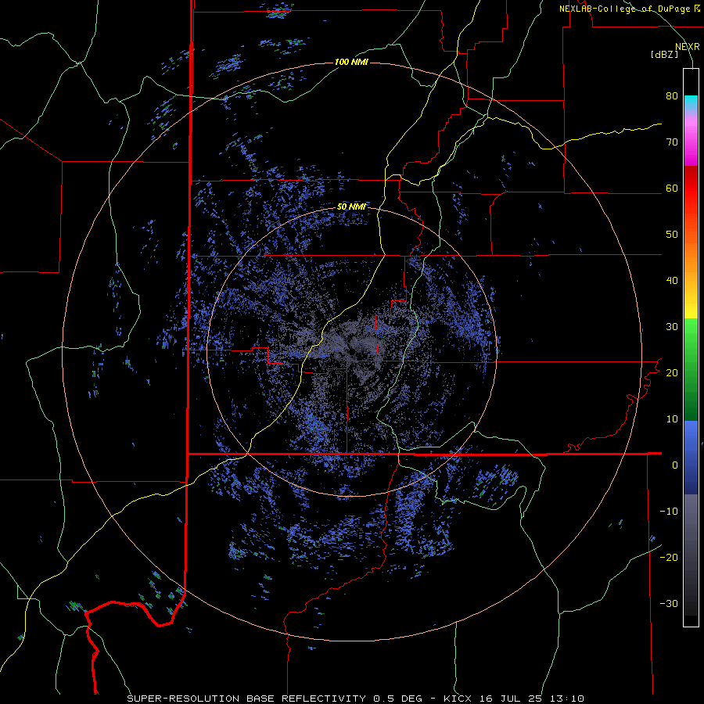This screenshot has width=704, height=704.
Task: Click the 80 value on the dBZ scale
Action: (x=672, y=96)
